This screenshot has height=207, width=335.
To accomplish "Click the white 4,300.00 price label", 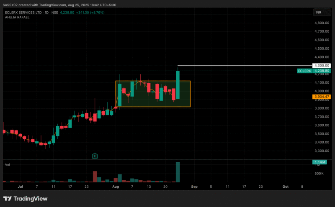I will (322, 66).
